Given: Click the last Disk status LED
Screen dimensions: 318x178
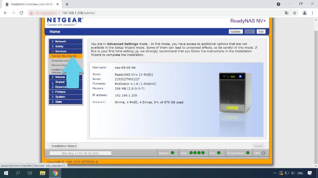Looking at the screenshot, I should (203, 153).
